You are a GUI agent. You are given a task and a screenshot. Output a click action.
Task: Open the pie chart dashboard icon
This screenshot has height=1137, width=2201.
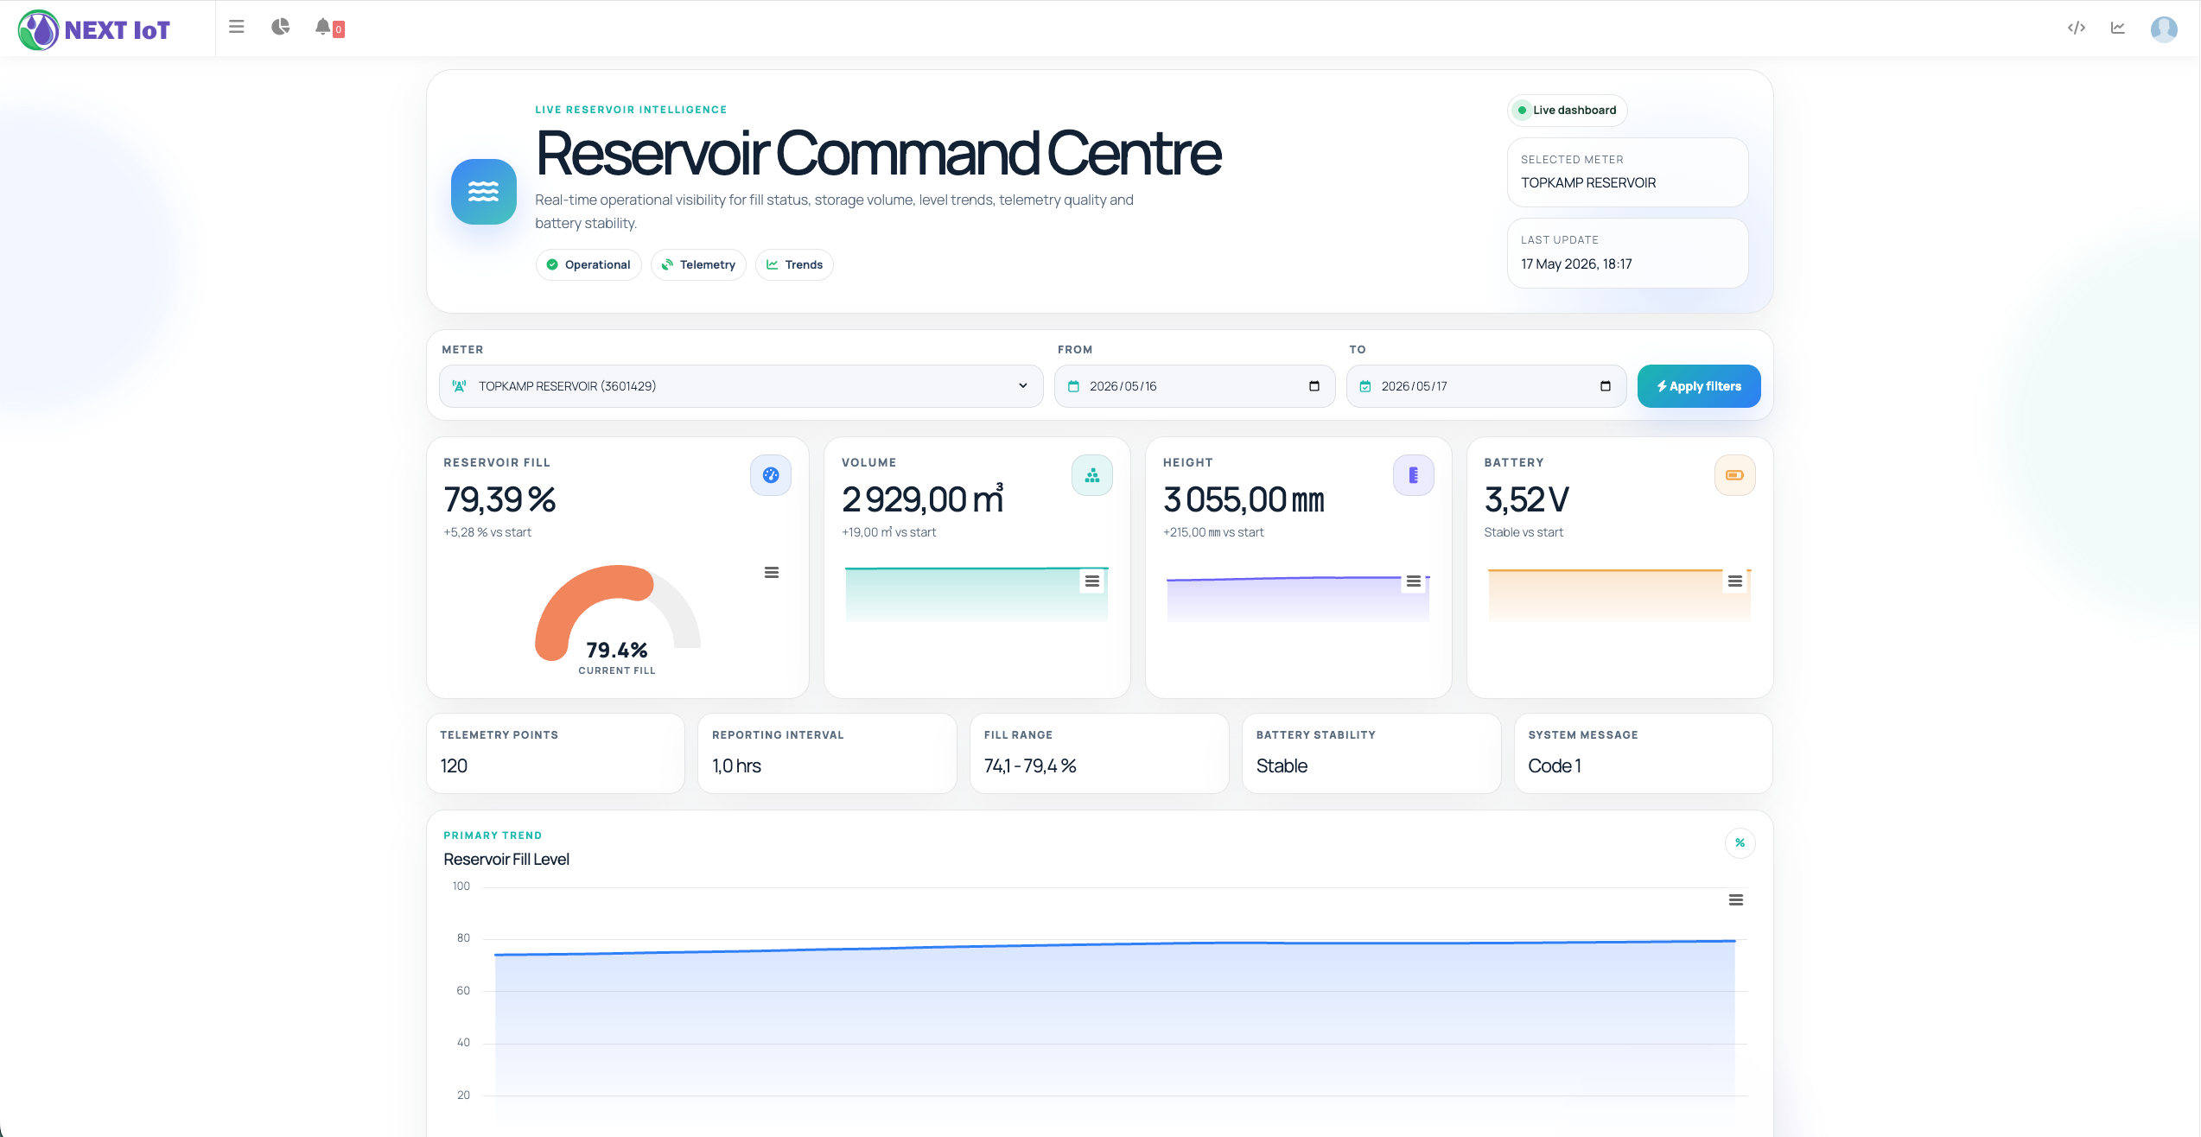tap(280, 27)
